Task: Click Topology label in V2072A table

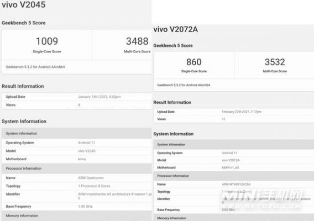Action: pos(164,192)
